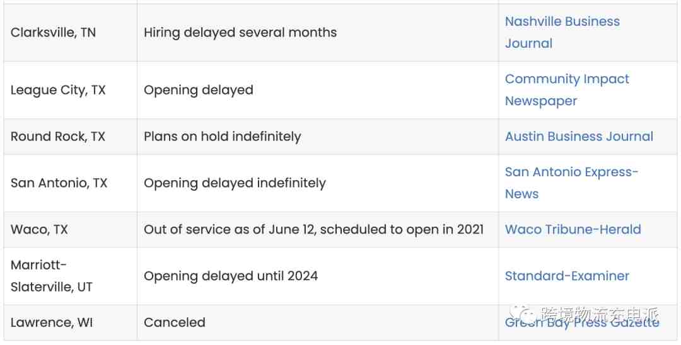
Task: Follow the Austin Business Journal link
Action: coord(579,137)
